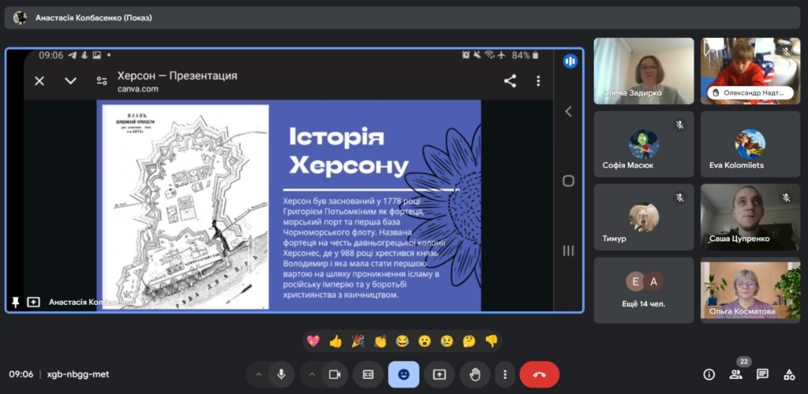Send the thumbs up reaction

coord(335,341)
